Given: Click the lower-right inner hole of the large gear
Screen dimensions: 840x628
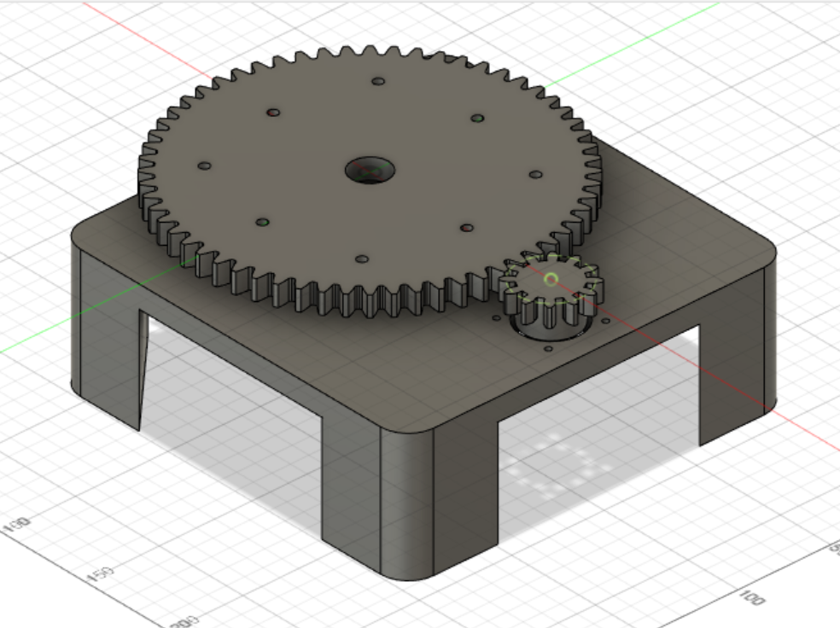Looking at the screenshot, I should [x=466, y=228].
